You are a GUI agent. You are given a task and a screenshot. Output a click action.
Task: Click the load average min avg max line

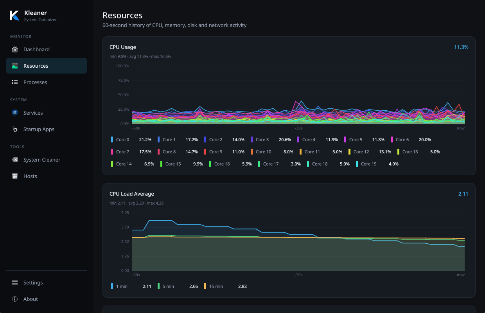coord(137,203)
